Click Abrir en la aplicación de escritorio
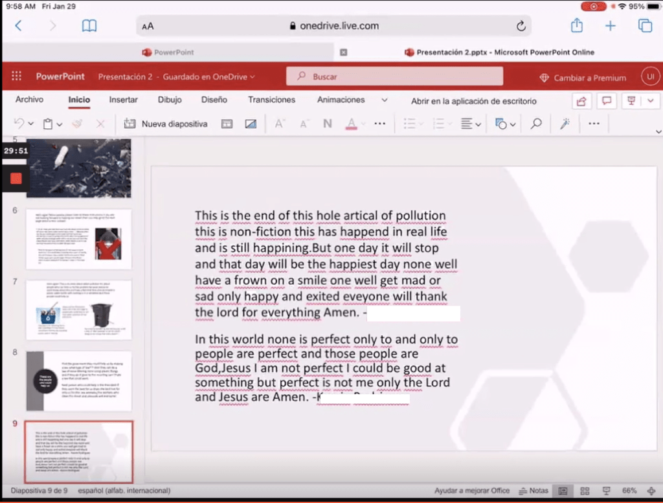This screenshot has height=503, width=663. 473,101
